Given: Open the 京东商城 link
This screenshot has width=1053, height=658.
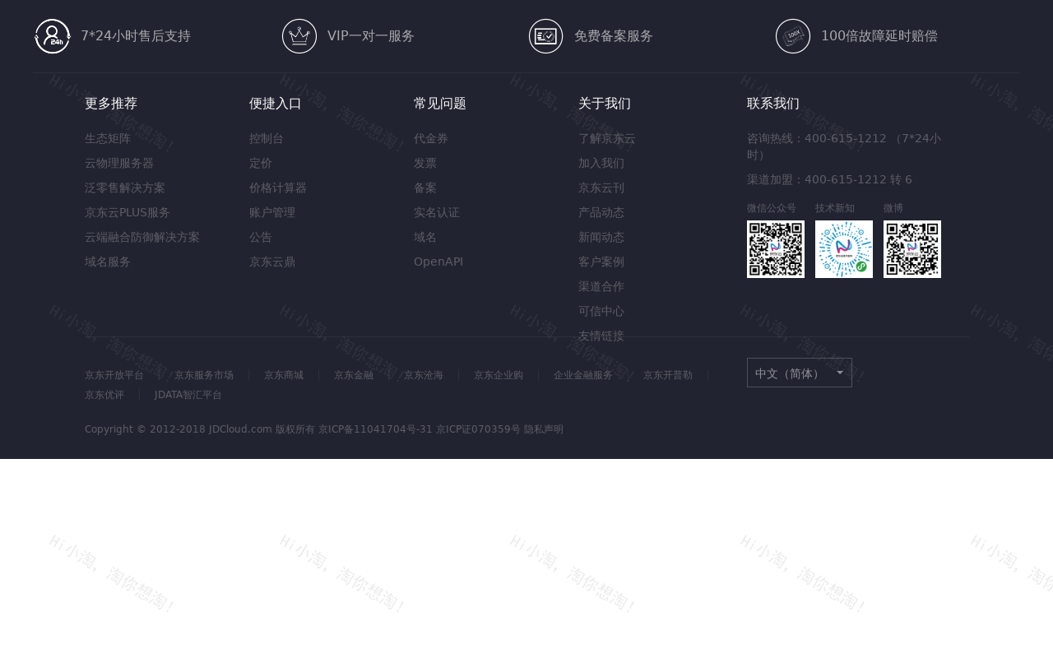Looking at the screenshot, I should click(283, 374).
